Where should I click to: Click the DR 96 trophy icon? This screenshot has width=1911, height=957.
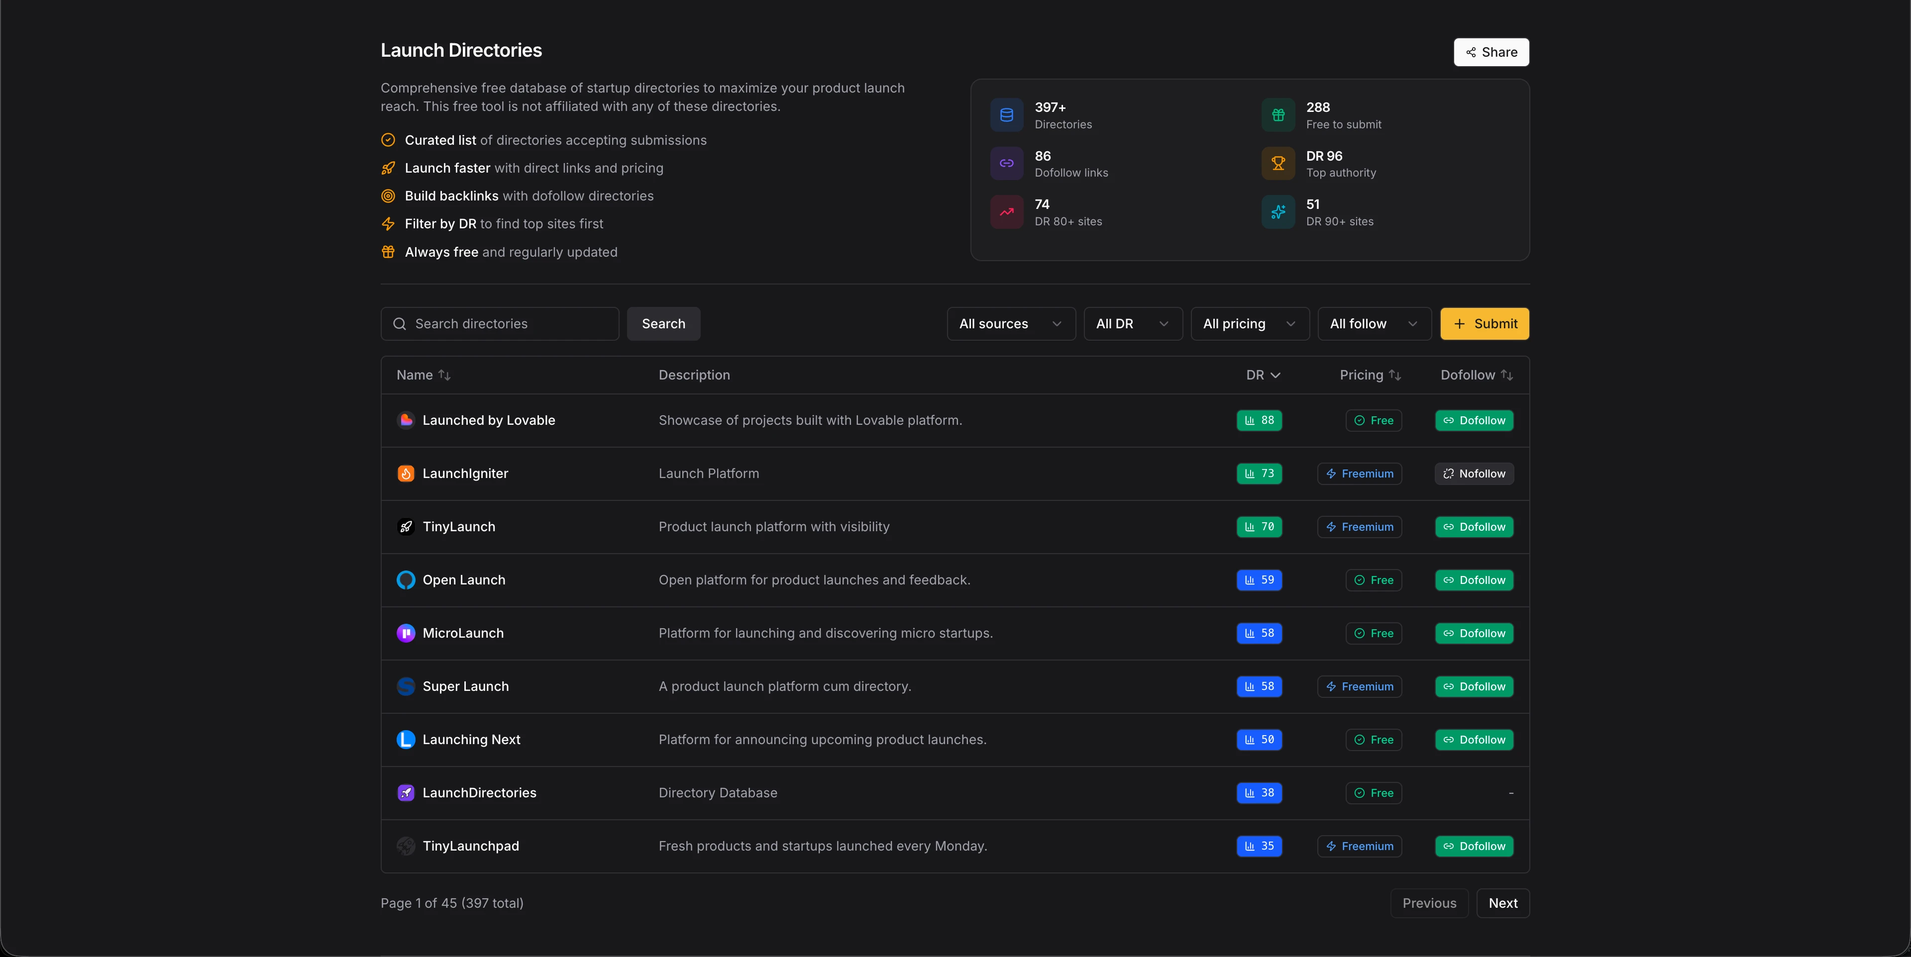(x=1277, y=164)
